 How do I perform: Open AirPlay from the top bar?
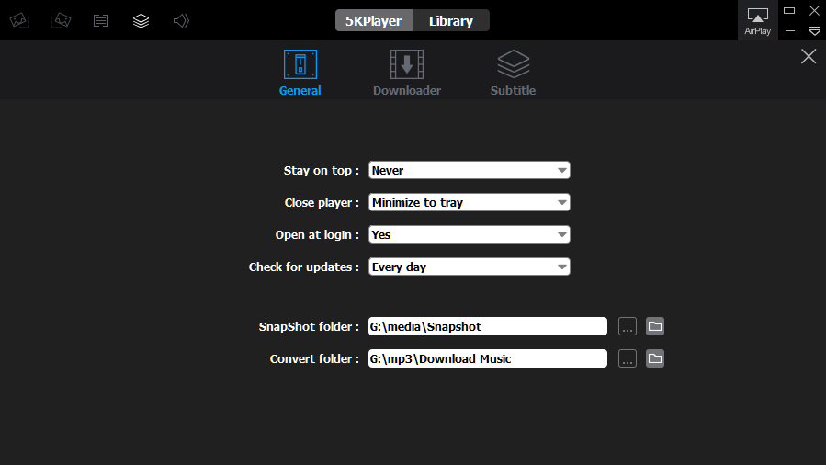[x=757, y=20]
